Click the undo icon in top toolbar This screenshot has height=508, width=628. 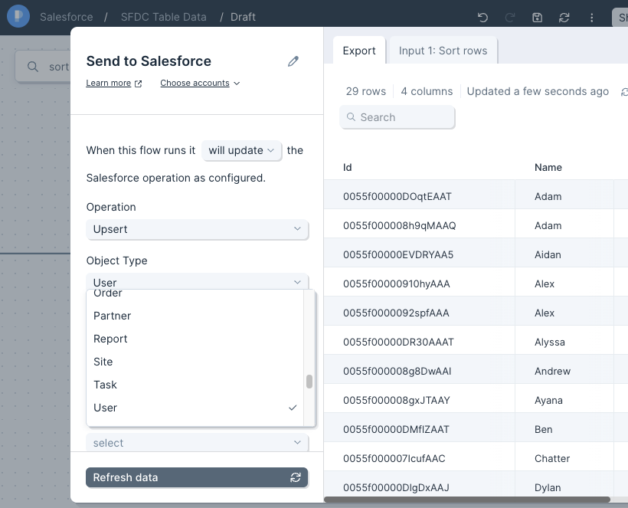tap(482, 17)
